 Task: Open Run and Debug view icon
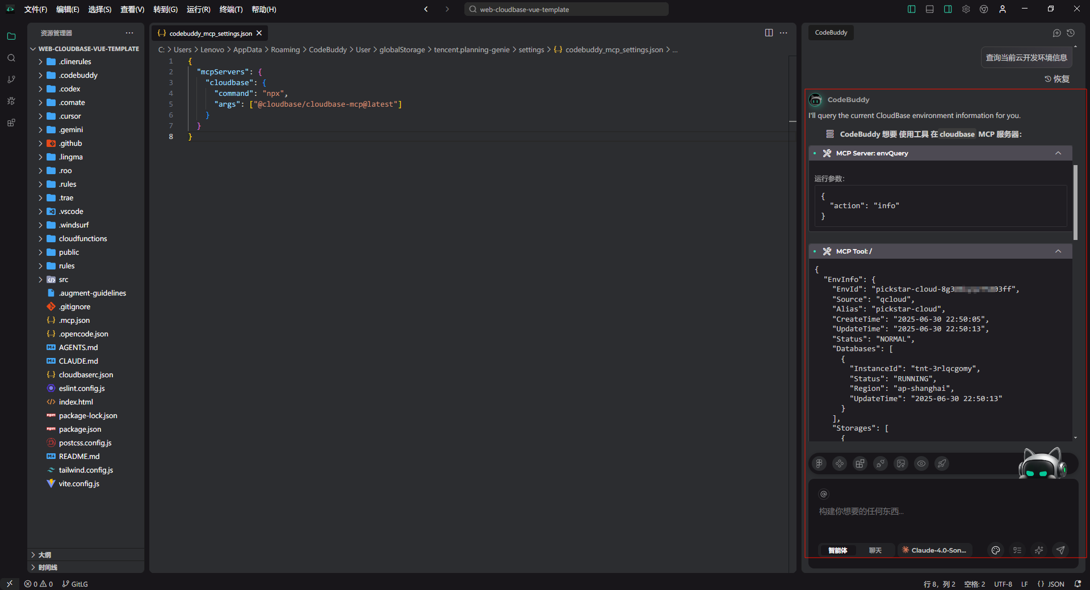tap(11, 101)
